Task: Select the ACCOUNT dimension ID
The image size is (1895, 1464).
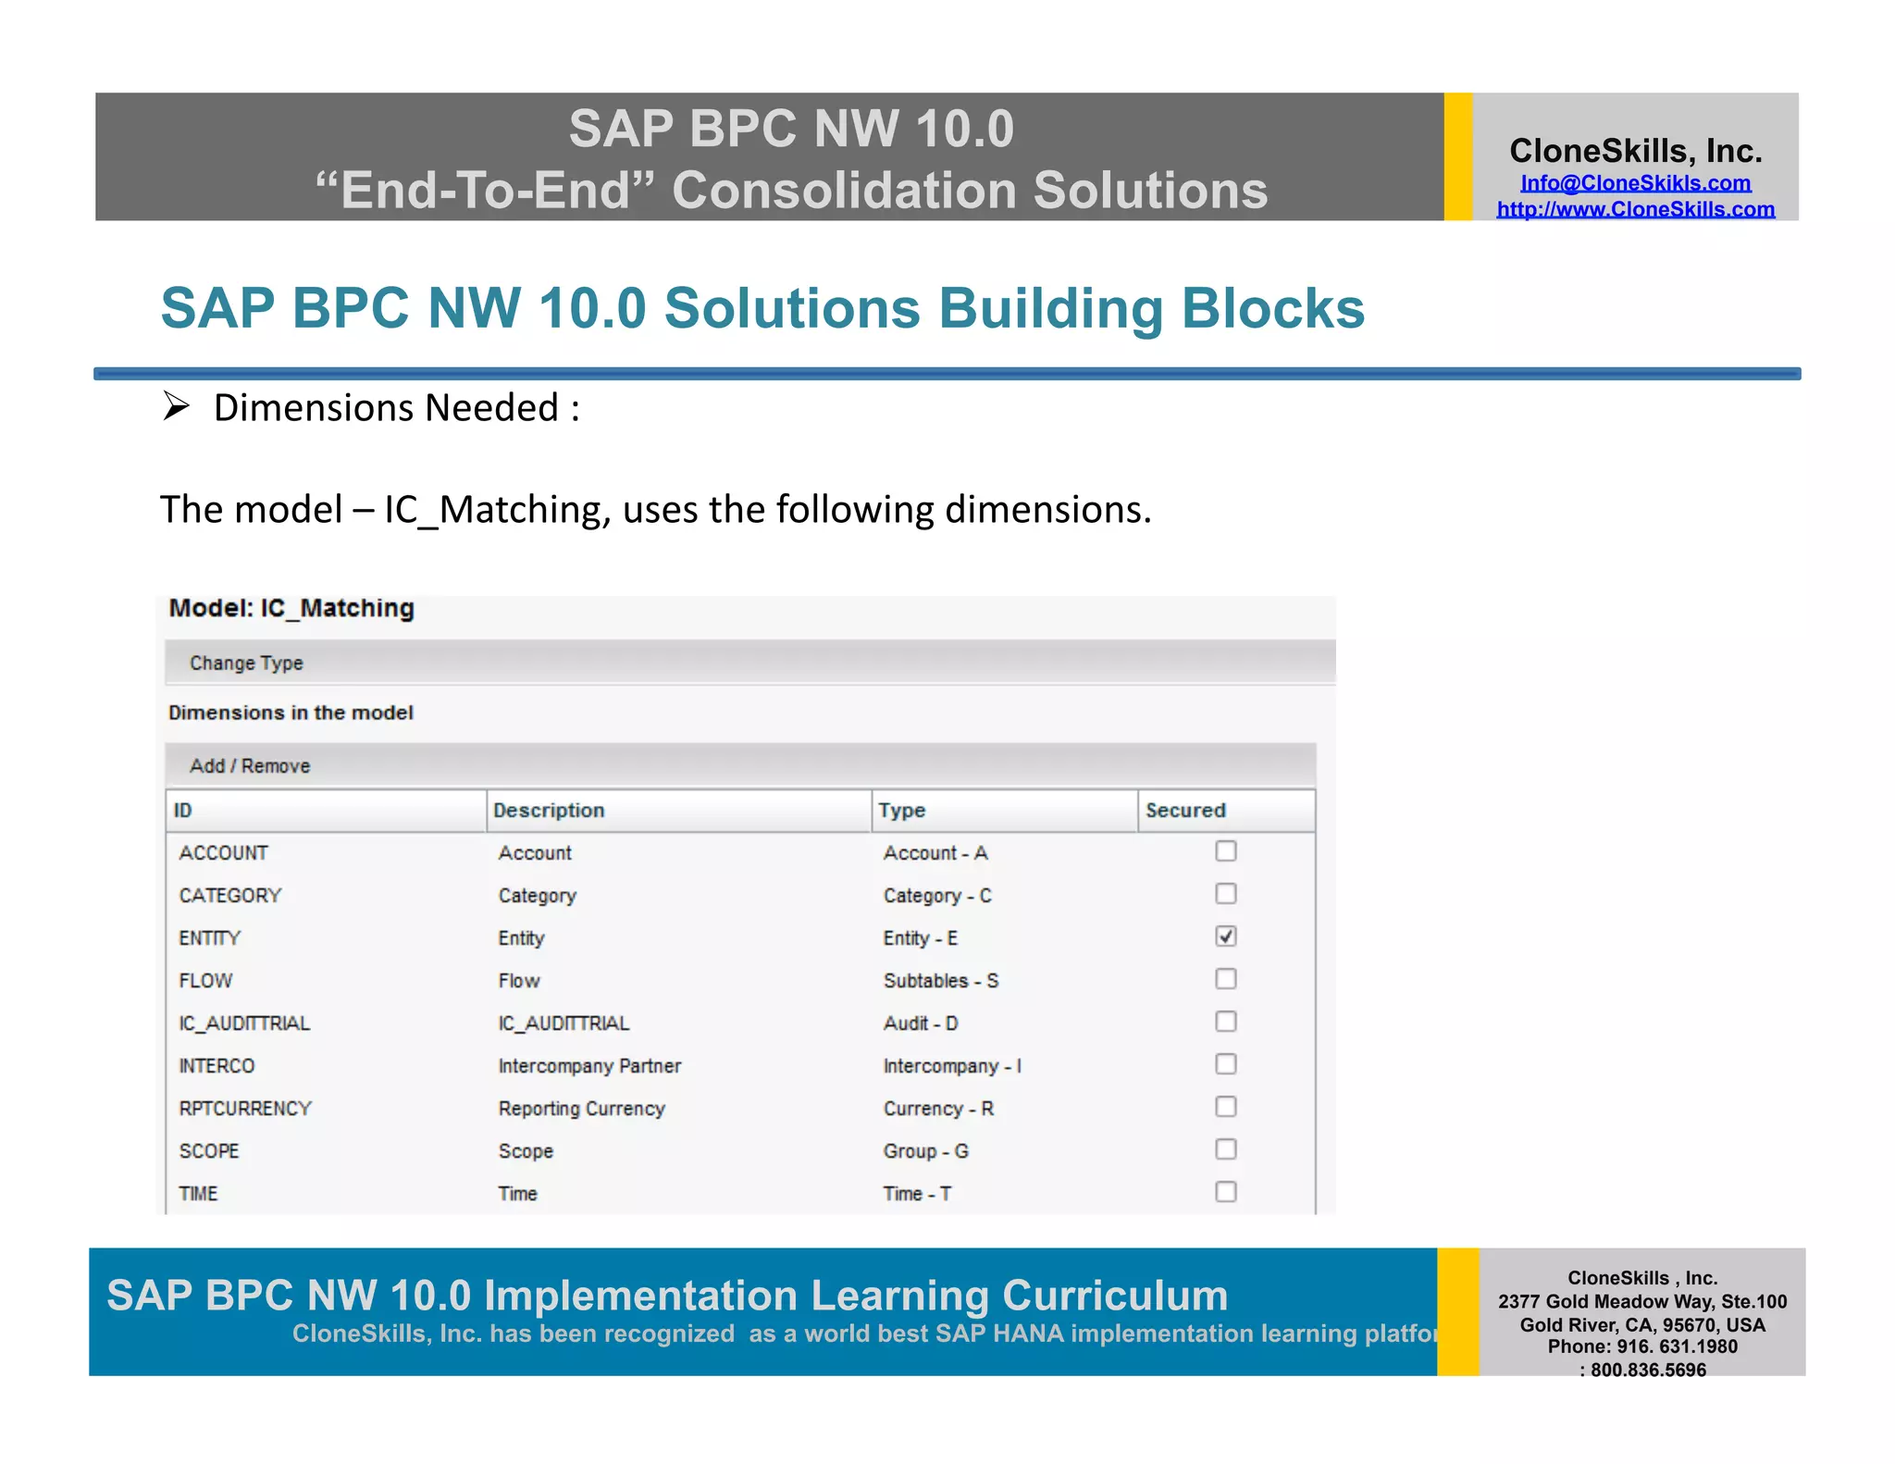Action: click(223, 853)
